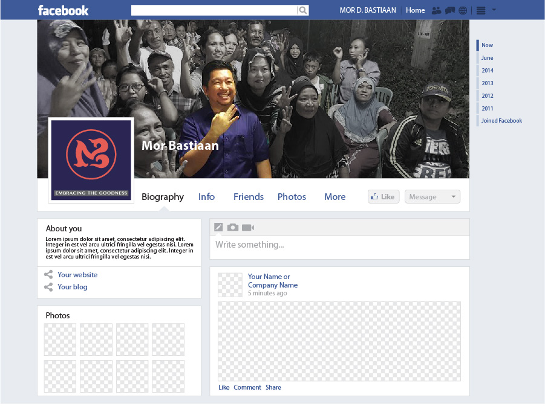545x418 pixels.
Task: Click the post's large image placeholder
Action: click(339, 341)
